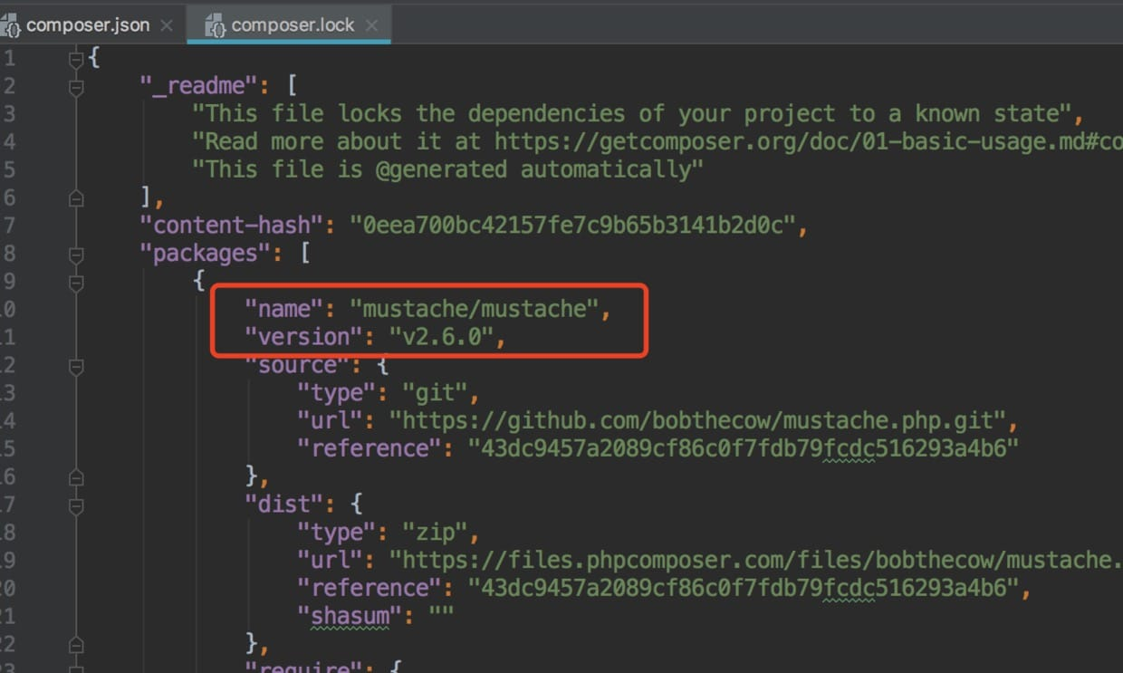This screenshot has width=1123, height=673.
Task: Click the getcomposer.org readme URL line
Action: [x=657, y=141]
